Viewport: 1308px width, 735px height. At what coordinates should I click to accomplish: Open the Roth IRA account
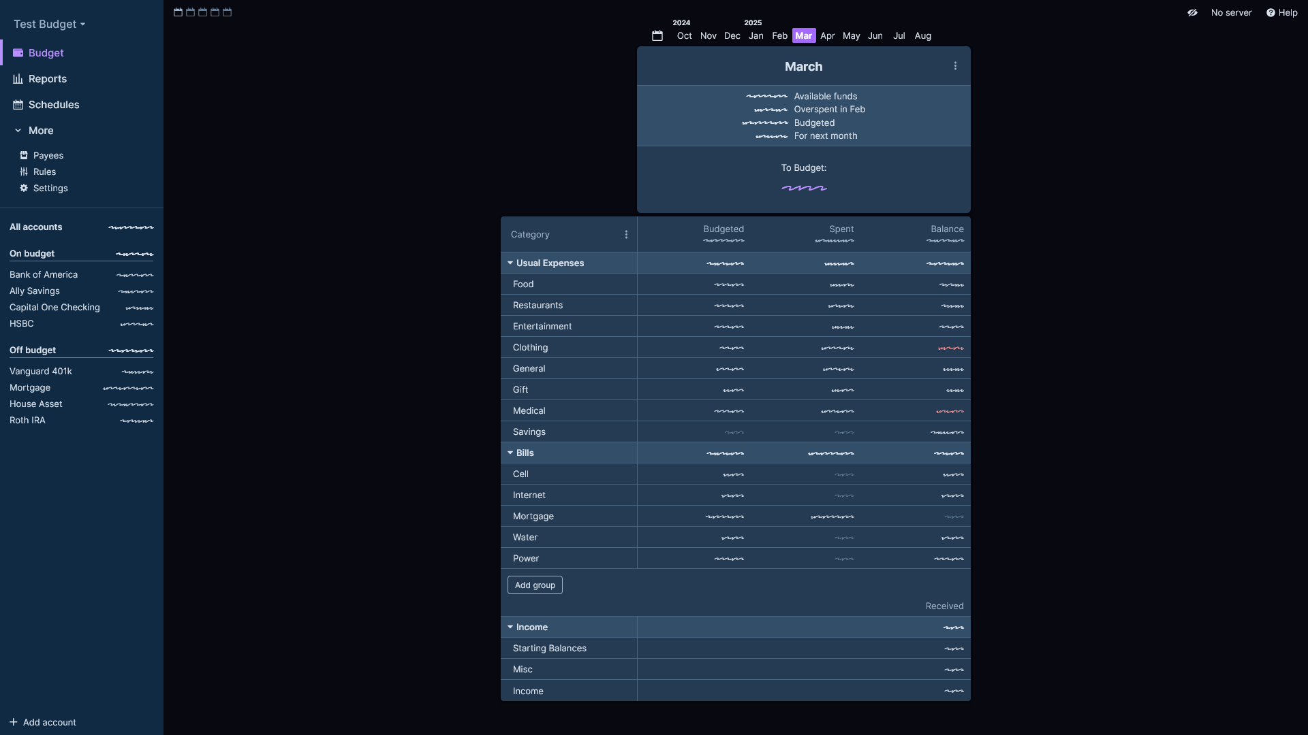tap(82, 421)
